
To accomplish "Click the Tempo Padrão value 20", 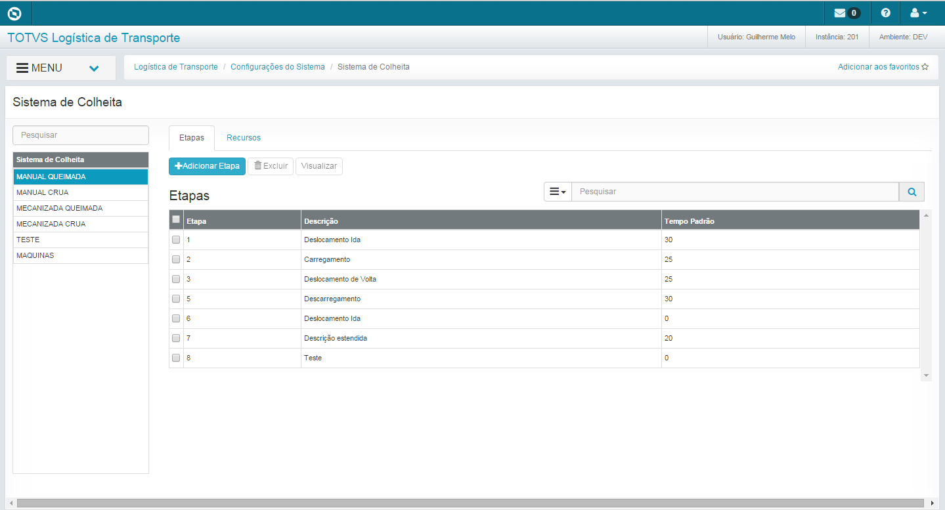I will pos(669,338).
